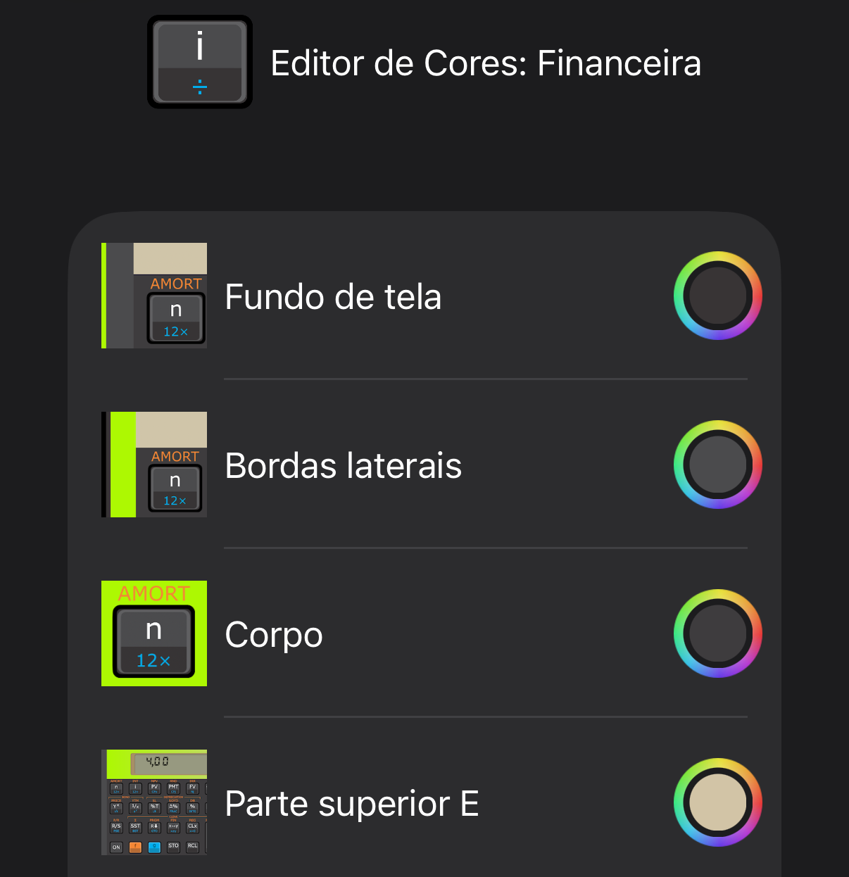
Task: Click the 'i ÷' key icon in the header
Action: tap(200, 62)
